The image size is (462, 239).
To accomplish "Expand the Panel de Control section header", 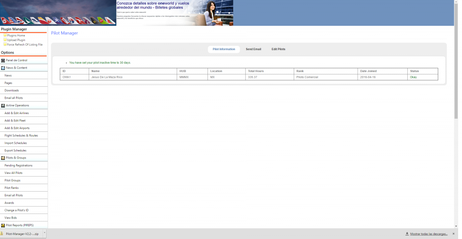I will coord(24,61).
